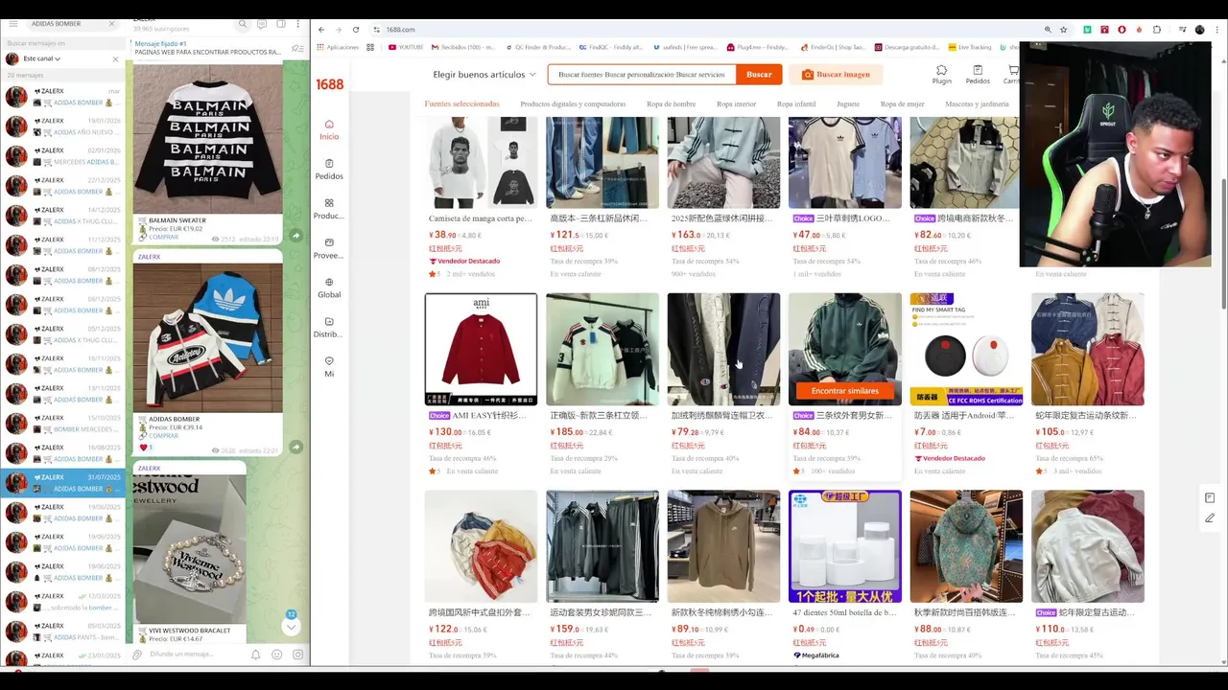Open the Adidas bomber jackets photo in Telegram
Screen dimensions: 1228x690
pyautogui.click(x=207, y=337)
